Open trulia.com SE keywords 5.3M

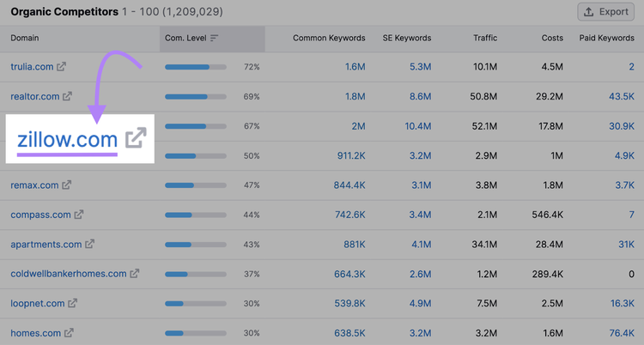pos(421,67)
